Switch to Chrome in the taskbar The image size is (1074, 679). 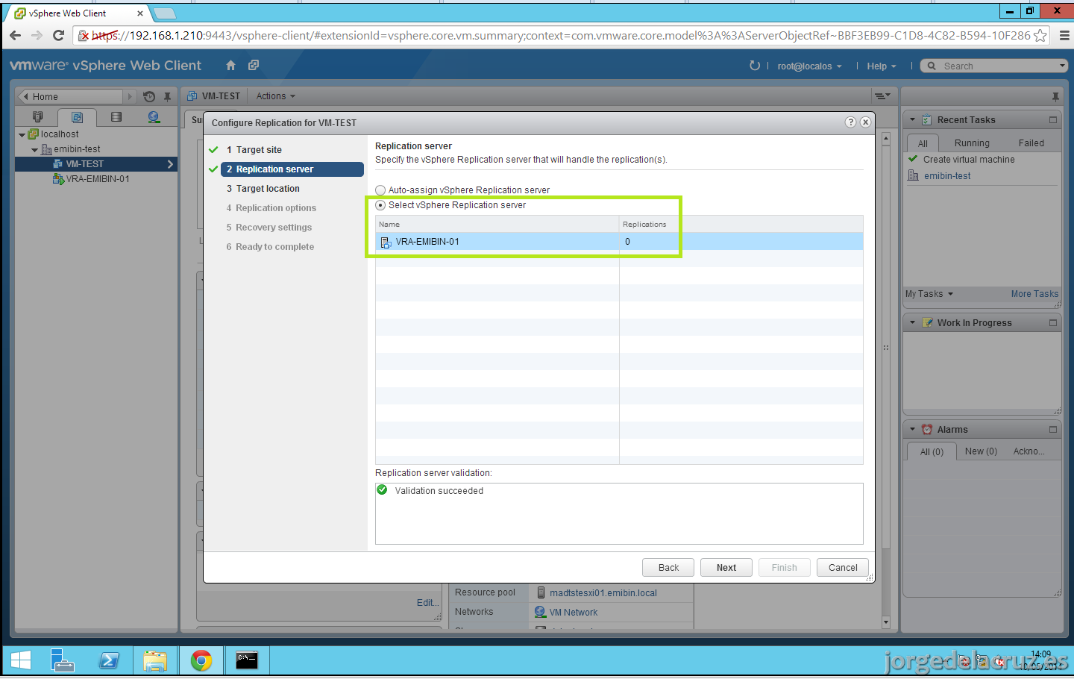pos(201,660)
